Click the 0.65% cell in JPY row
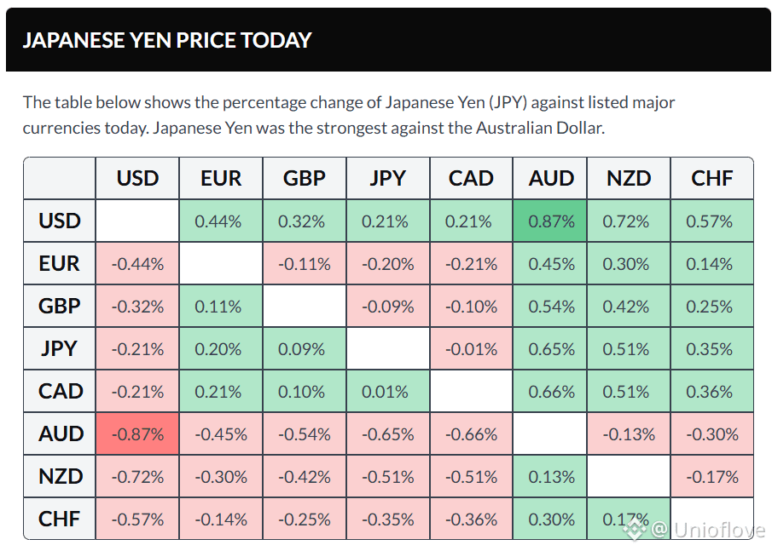 tap(550, 348)
